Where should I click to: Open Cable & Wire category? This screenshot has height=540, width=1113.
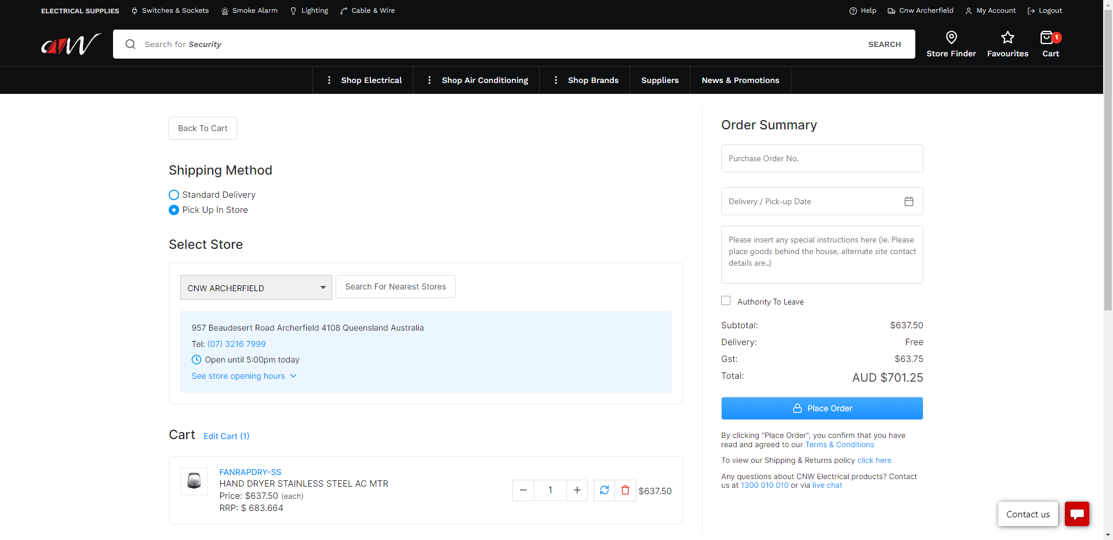[x=368, y=10]
